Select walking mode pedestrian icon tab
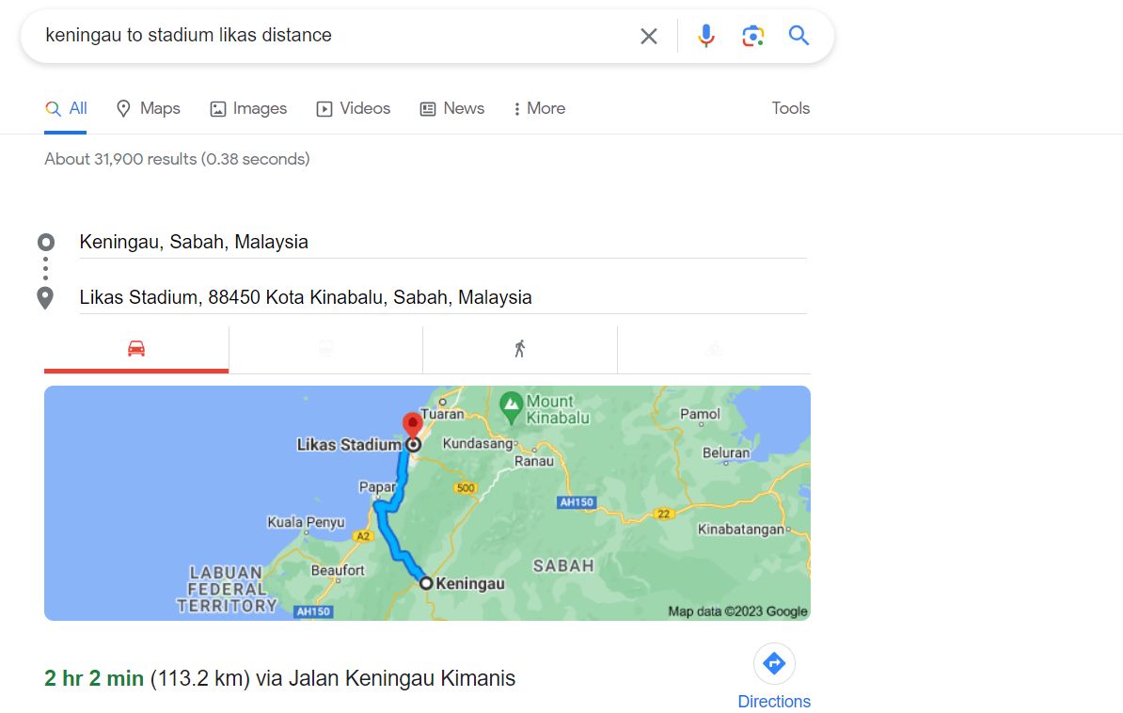 click(x=520, y=349)
